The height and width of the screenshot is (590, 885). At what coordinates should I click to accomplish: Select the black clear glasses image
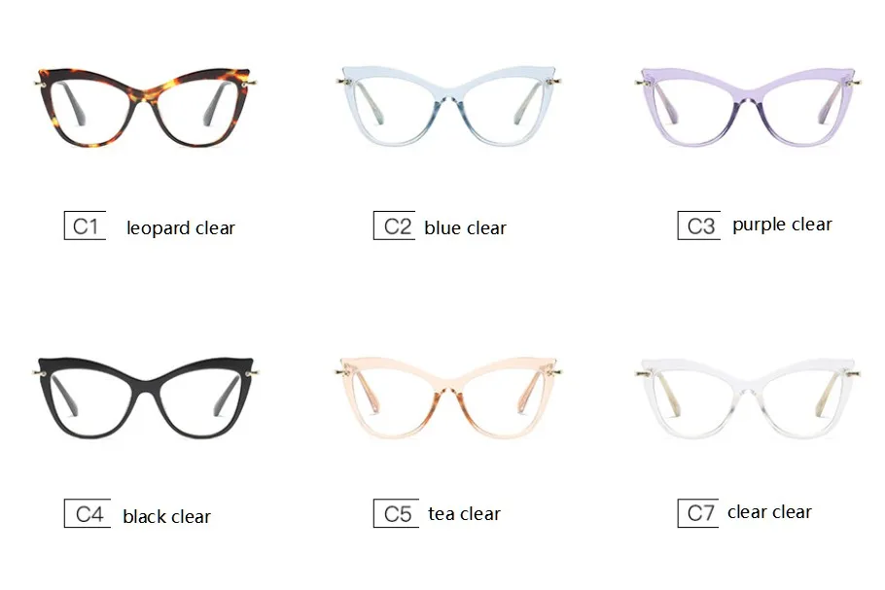click(146, 398)
